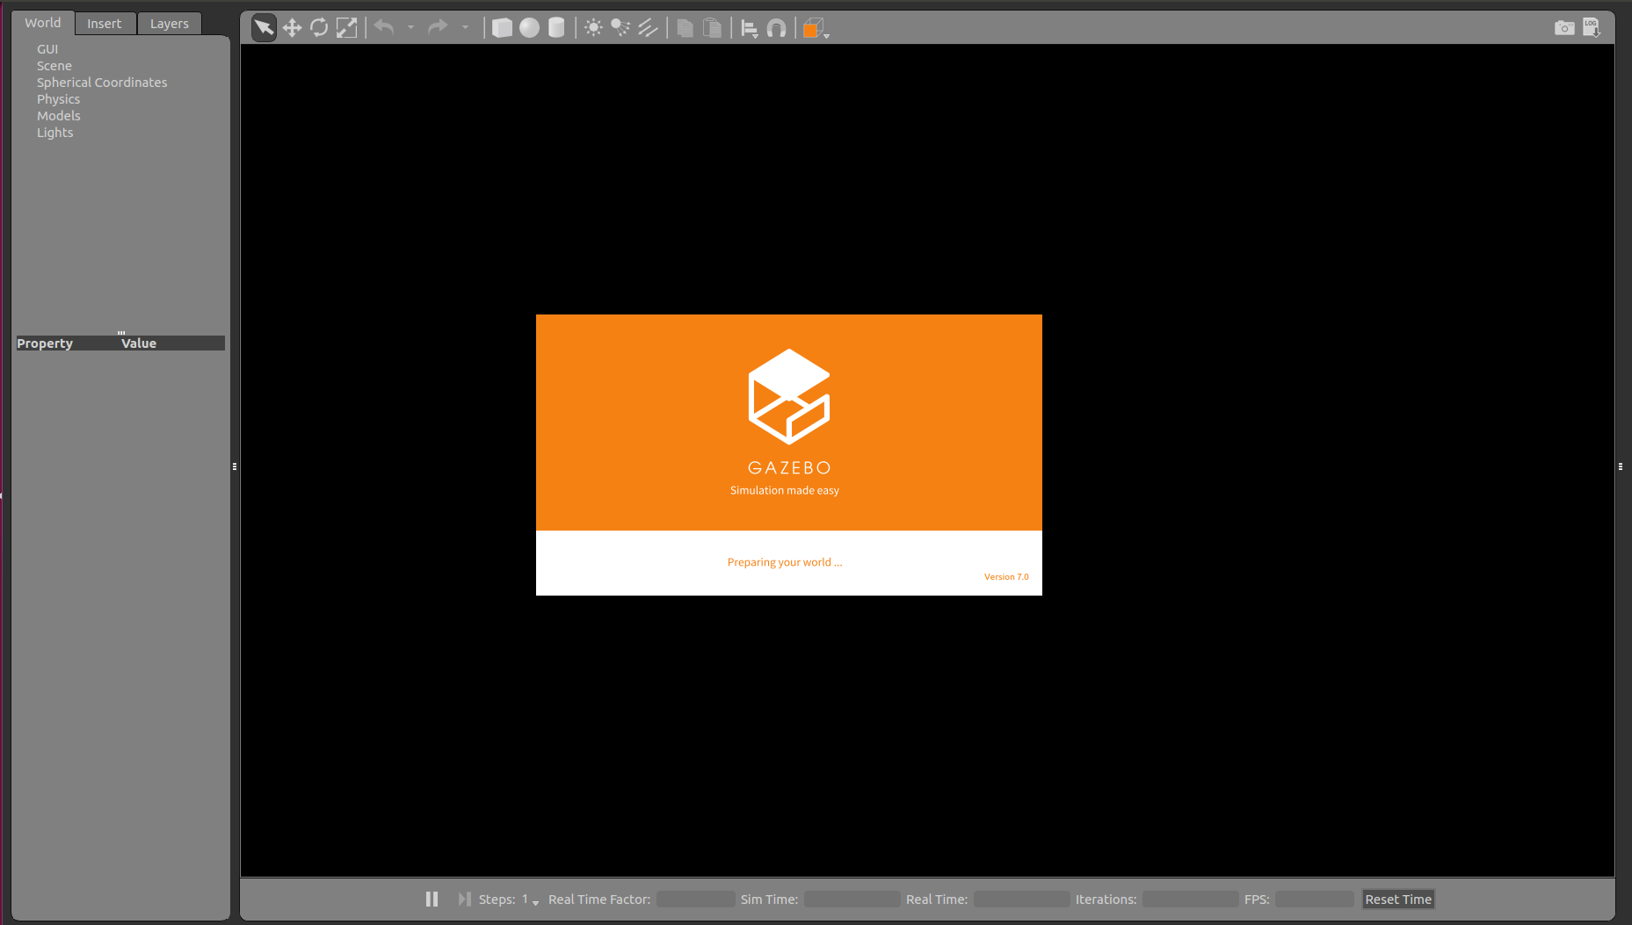Click the Iterations field
Screen dimensions: 1632x925
point(1191,900)
